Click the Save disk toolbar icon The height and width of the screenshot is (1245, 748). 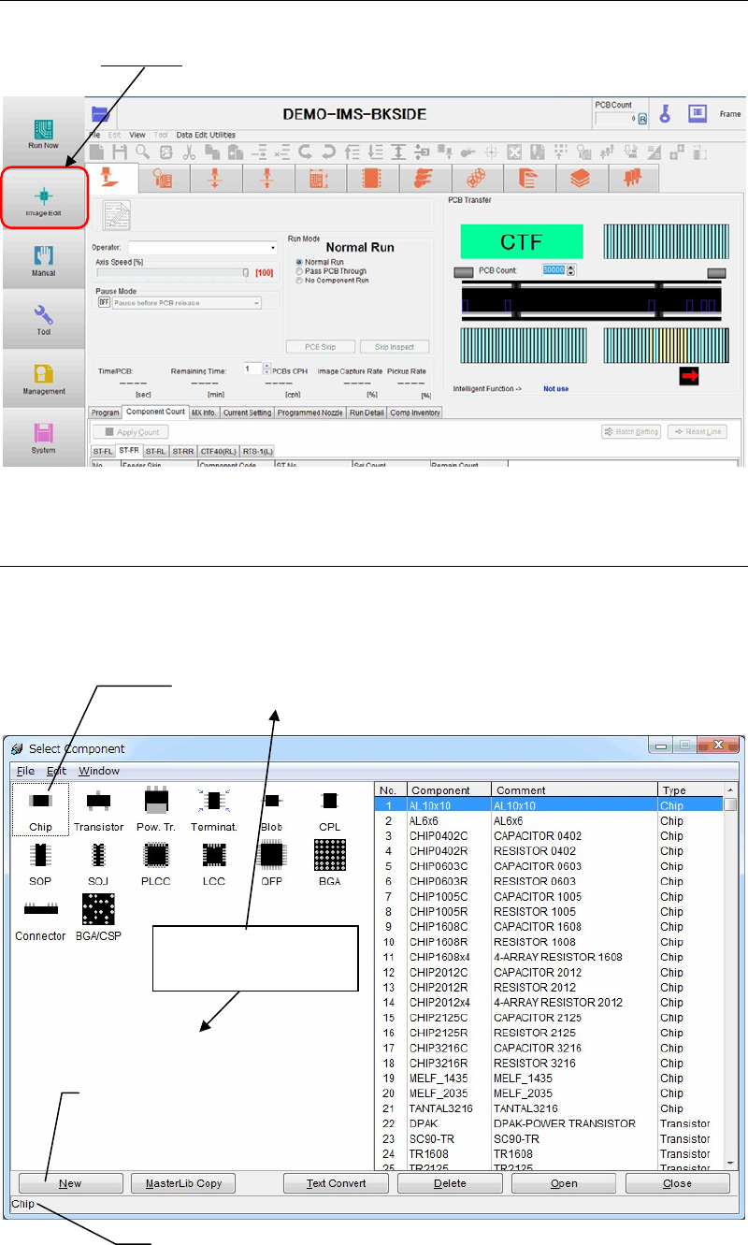point(119,152)
